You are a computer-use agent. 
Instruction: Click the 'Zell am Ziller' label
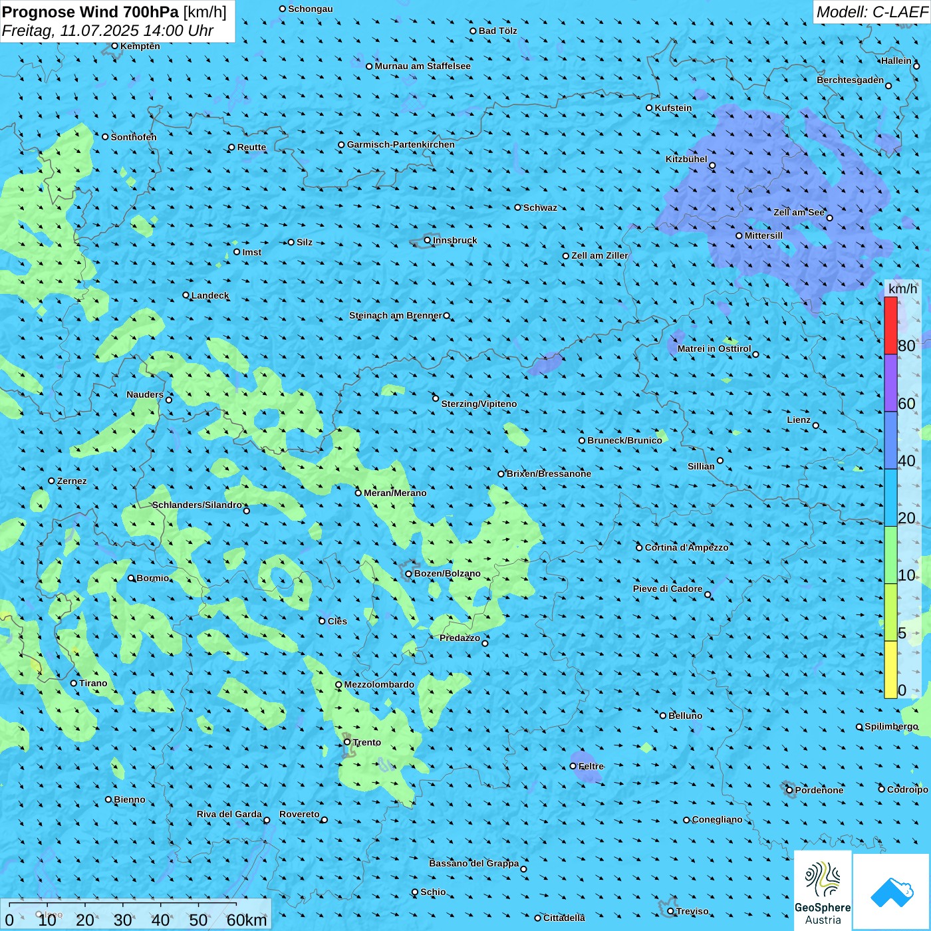(600, 255)
